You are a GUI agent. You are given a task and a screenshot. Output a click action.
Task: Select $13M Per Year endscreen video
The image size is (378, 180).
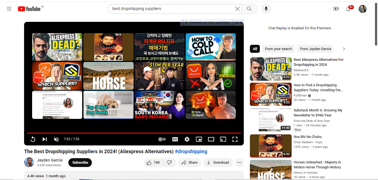pyautogui.click(x=159, y=76)
